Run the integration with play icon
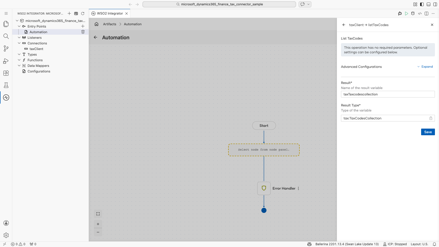Screen dimensions: 439x247 tap(407, 14)
